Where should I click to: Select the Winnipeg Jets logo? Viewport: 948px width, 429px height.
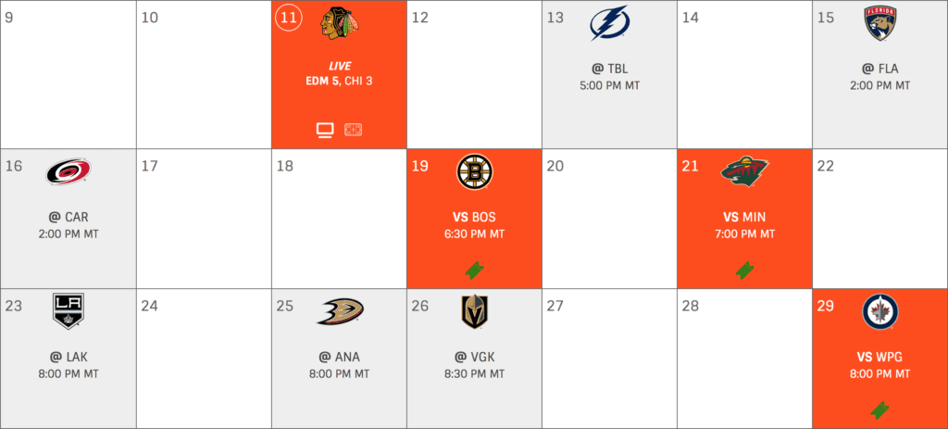point(879,311)
